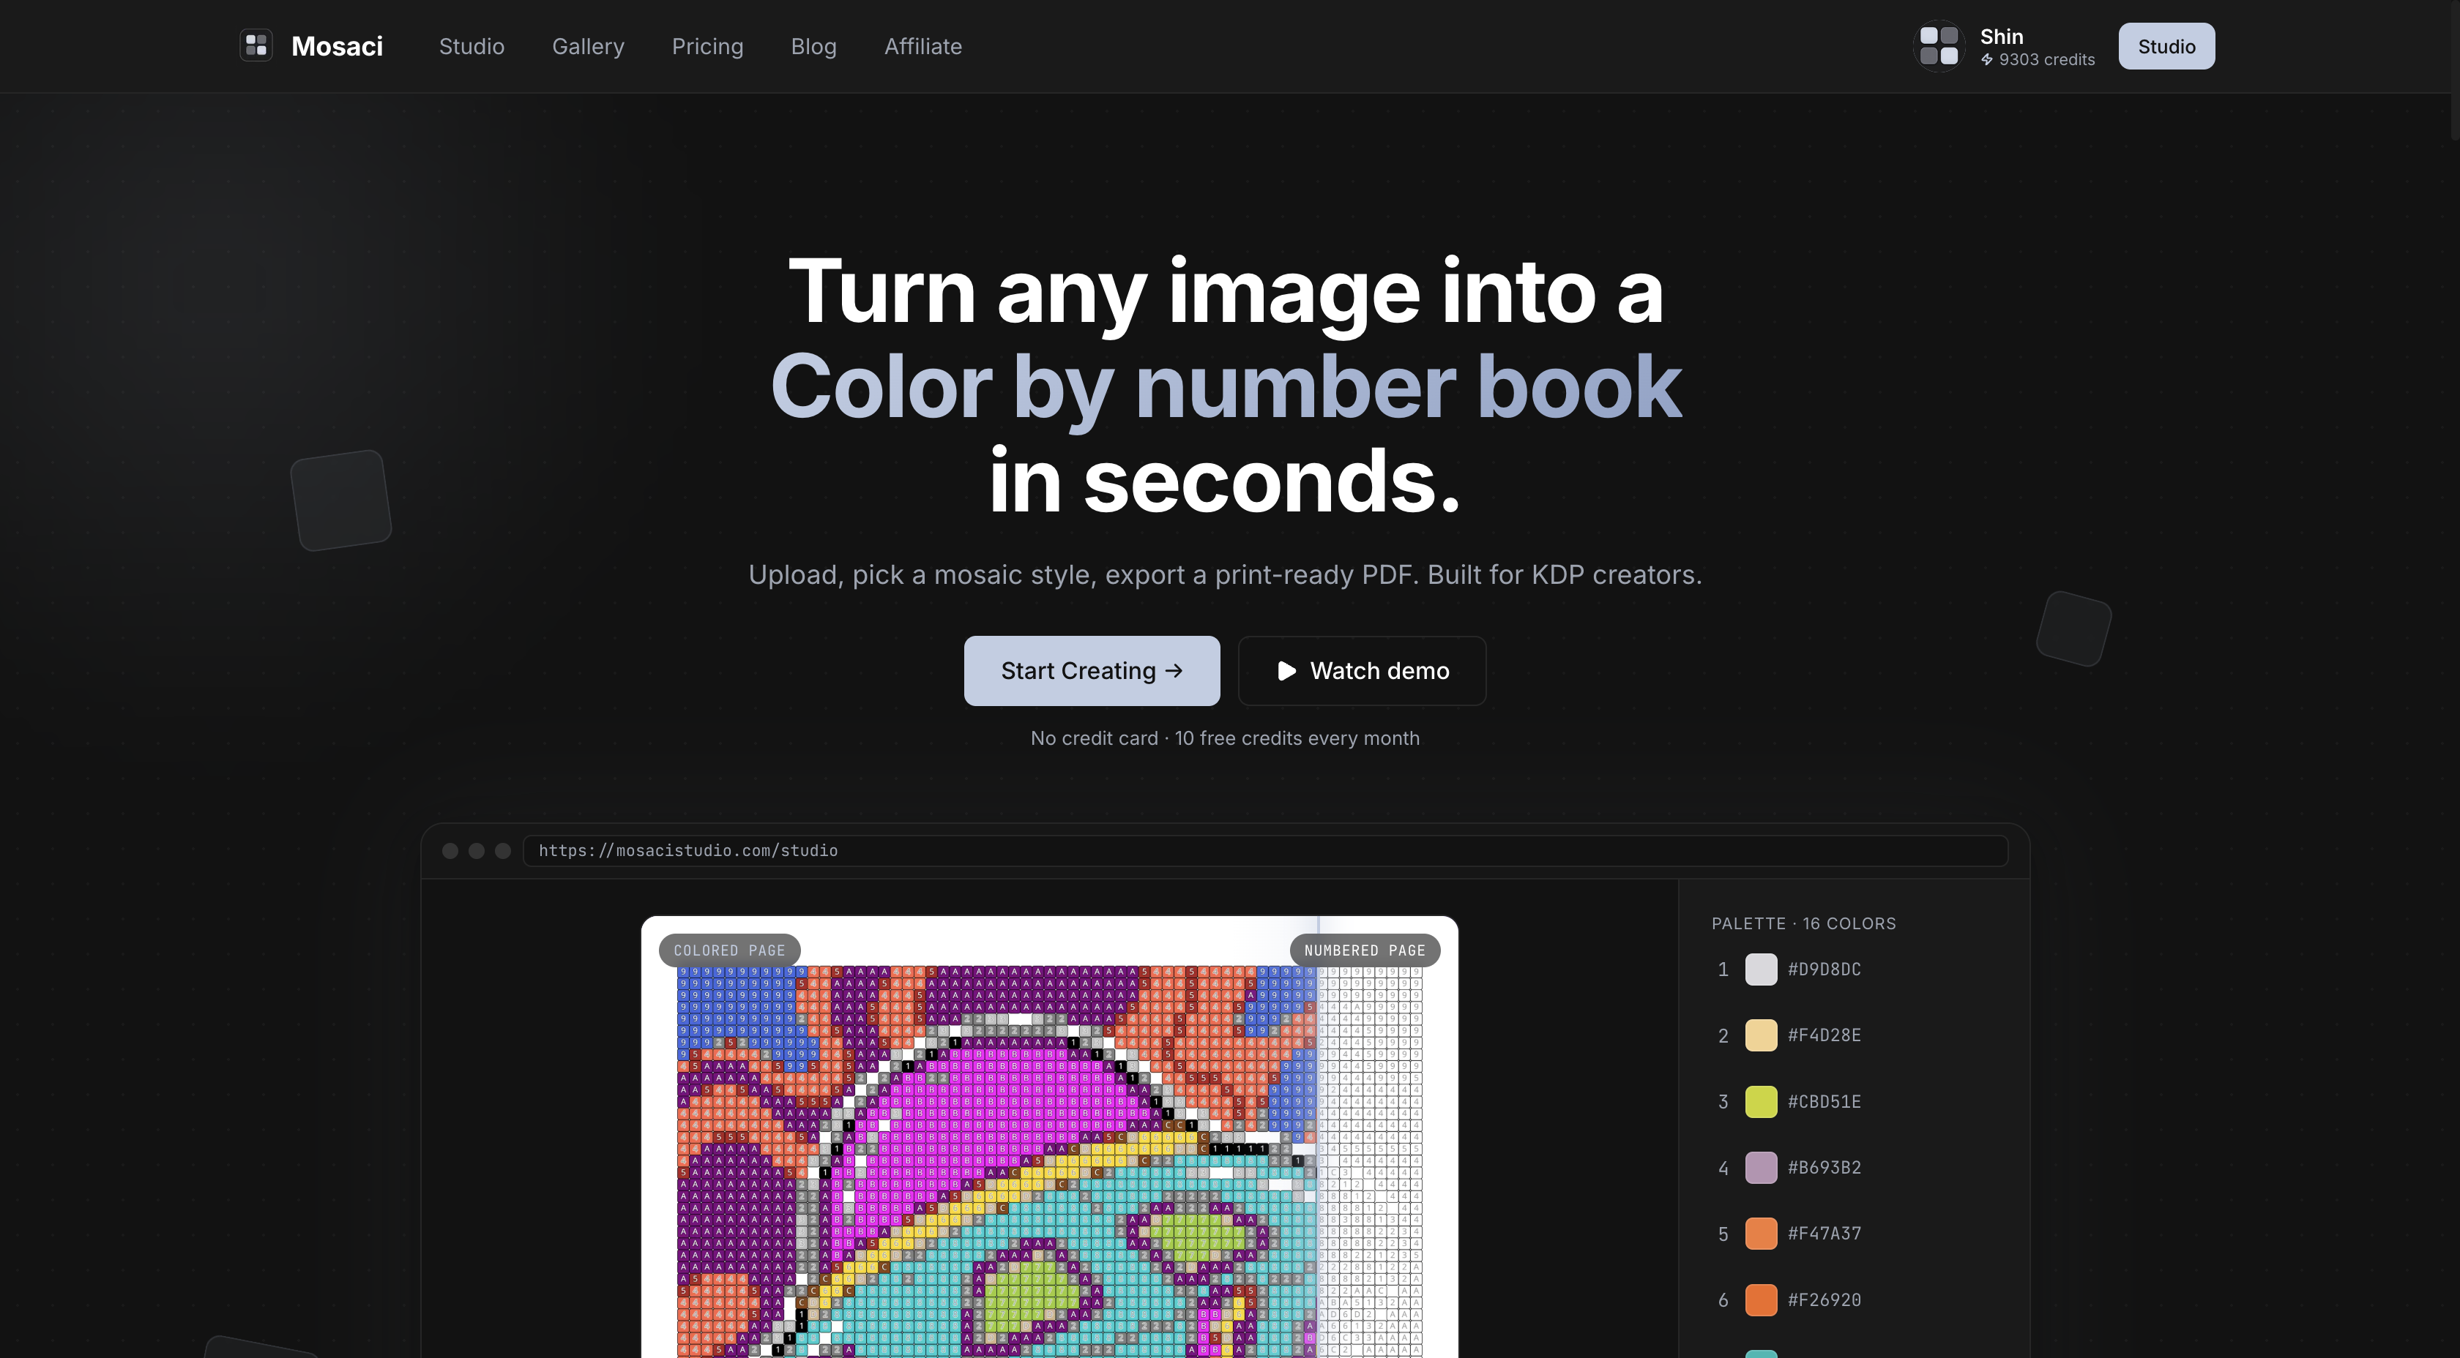Click the first browser window dot

click(450, 850)
